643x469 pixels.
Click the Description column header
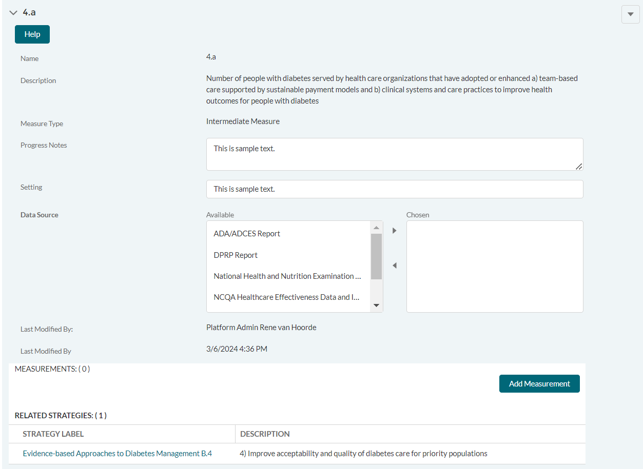[x=265, y=434]
